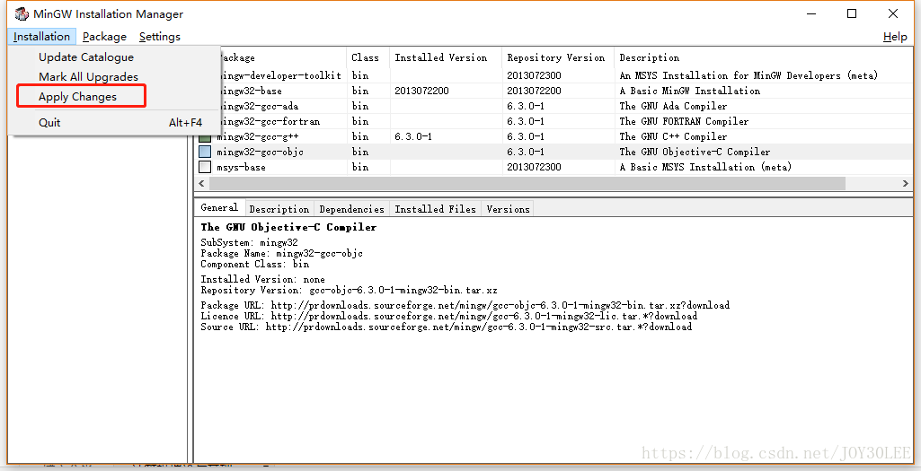The height and width of the screenshot is (471, 921).
Task: Switch to the Description tab
Action: pyautogui.click(x=279, y=209)
